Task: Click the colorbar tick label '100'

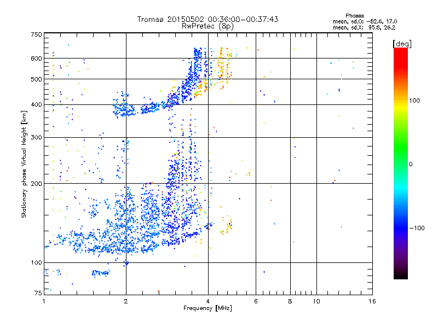Action: click(414, 101)
